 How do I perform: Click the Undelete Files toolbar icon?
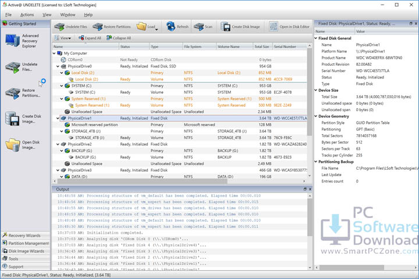tap(59, 27)
